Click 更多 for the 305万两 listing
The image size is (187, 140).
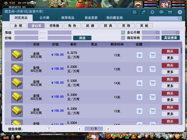coord(170,58)
